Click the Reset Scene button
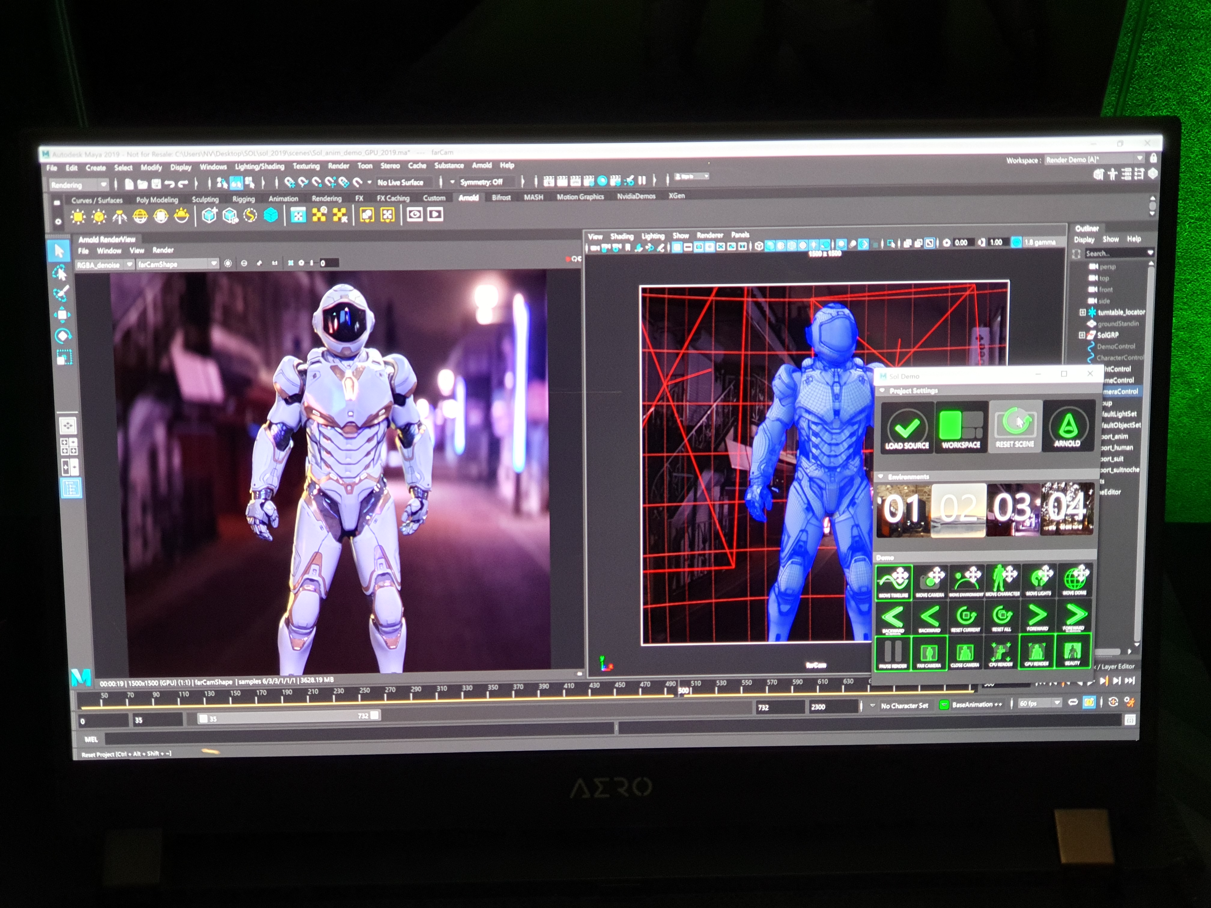This screenshot has height=908, width=1211. point(1015,427)
